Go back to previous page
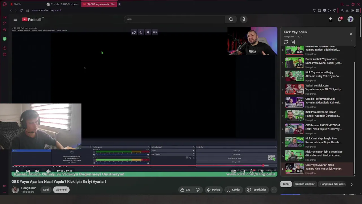This screenshot has height=204, width=362. [x=11, y=10]
